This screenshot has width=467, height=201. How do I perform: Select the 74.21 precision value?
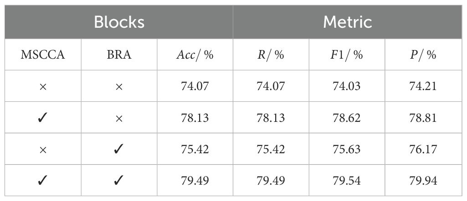423,86
